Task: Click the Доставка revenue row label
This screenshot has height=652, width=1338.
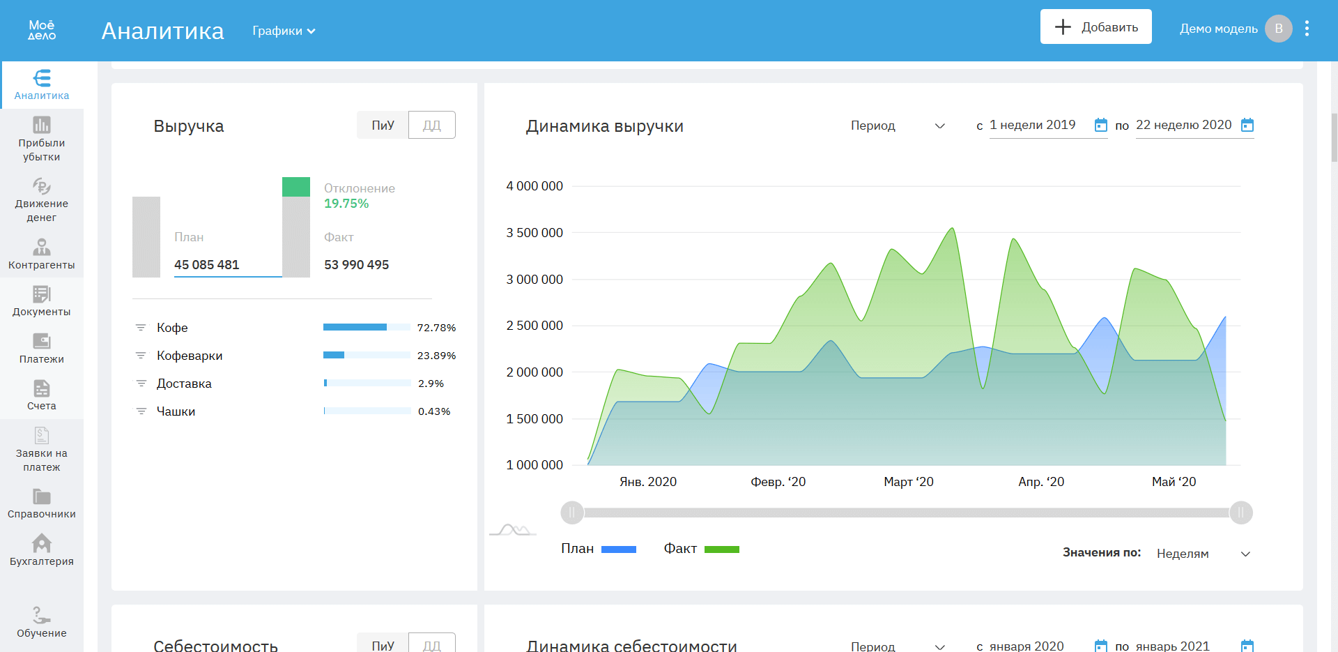Action: (x=184, y=384)
